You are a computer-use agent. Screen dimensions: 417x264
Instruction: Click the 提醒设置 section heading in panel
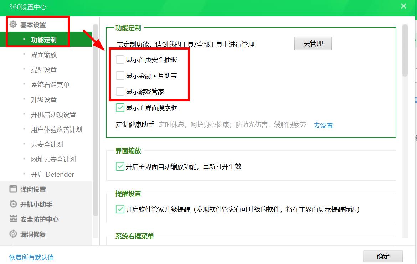(128, 193)
